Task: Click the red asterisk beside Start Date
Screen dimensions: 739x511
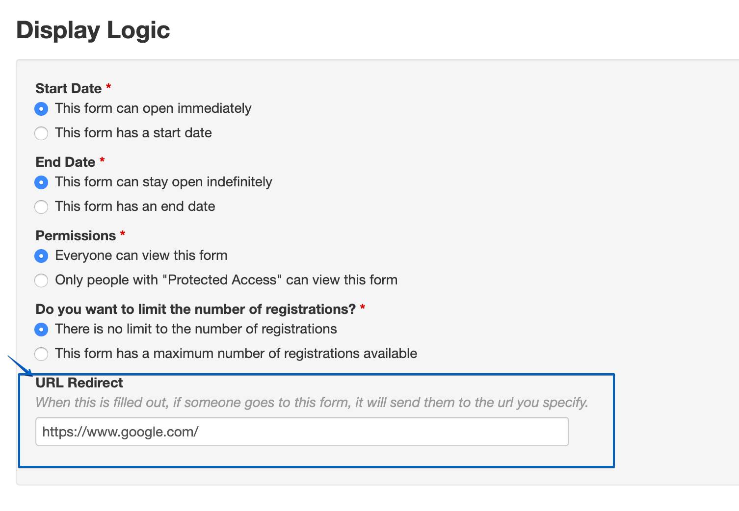Action: tap(108, 87)
